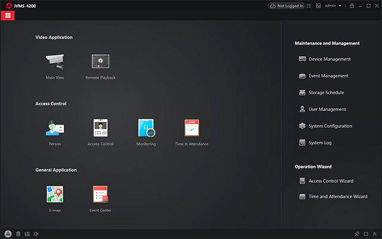Toggle the audio mute speaker icon

click(x=36, y=234)
